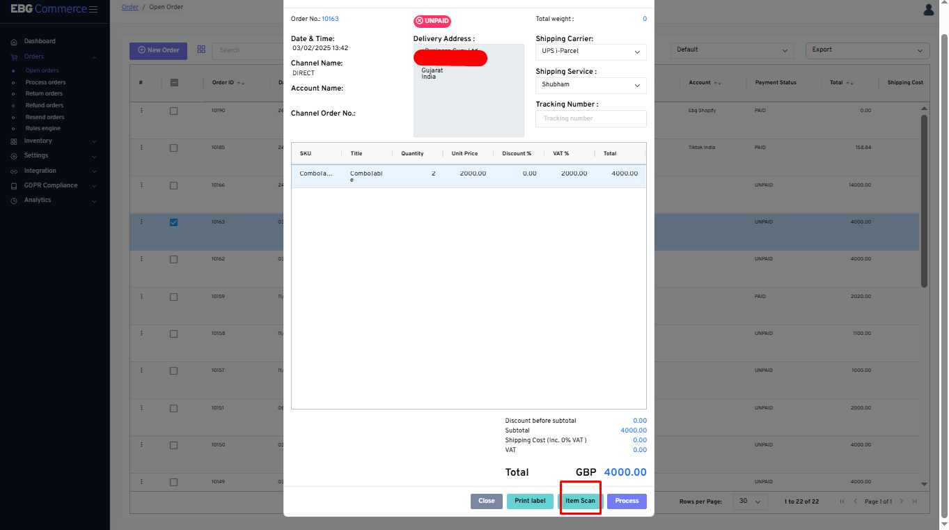Click the Analytics icon in the sidebar
The width and height of the screenshot is (949, 530).
[14, 201]
